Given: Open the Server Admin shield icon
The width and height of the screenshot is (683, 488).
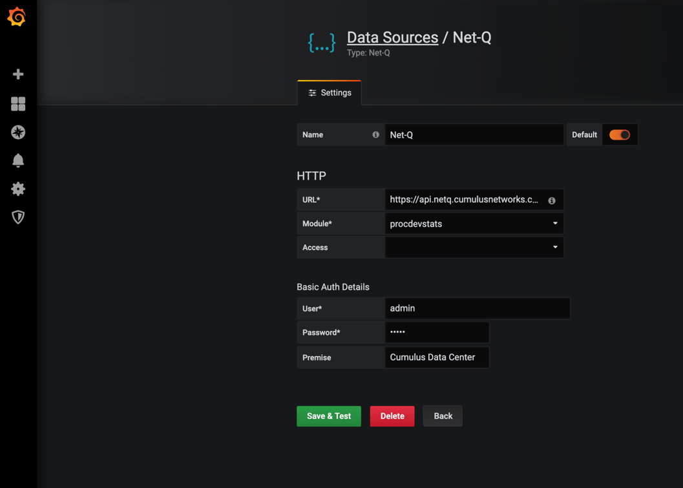Looking at the screenshot, I should click(x=18, y=217).
